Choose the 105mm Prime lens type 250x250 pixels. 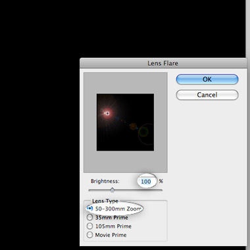(89, 226)
